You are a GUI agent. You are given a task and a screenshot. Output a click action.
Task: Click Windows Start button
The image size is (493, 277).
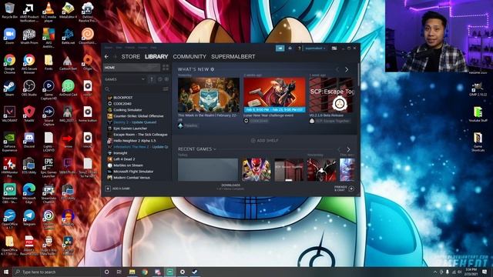tap(5, 272)
